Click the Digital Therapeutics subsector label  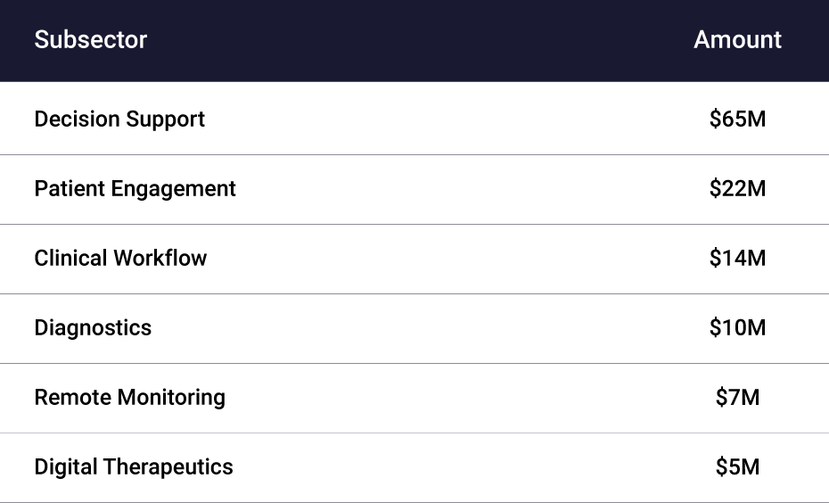point(134,467)
